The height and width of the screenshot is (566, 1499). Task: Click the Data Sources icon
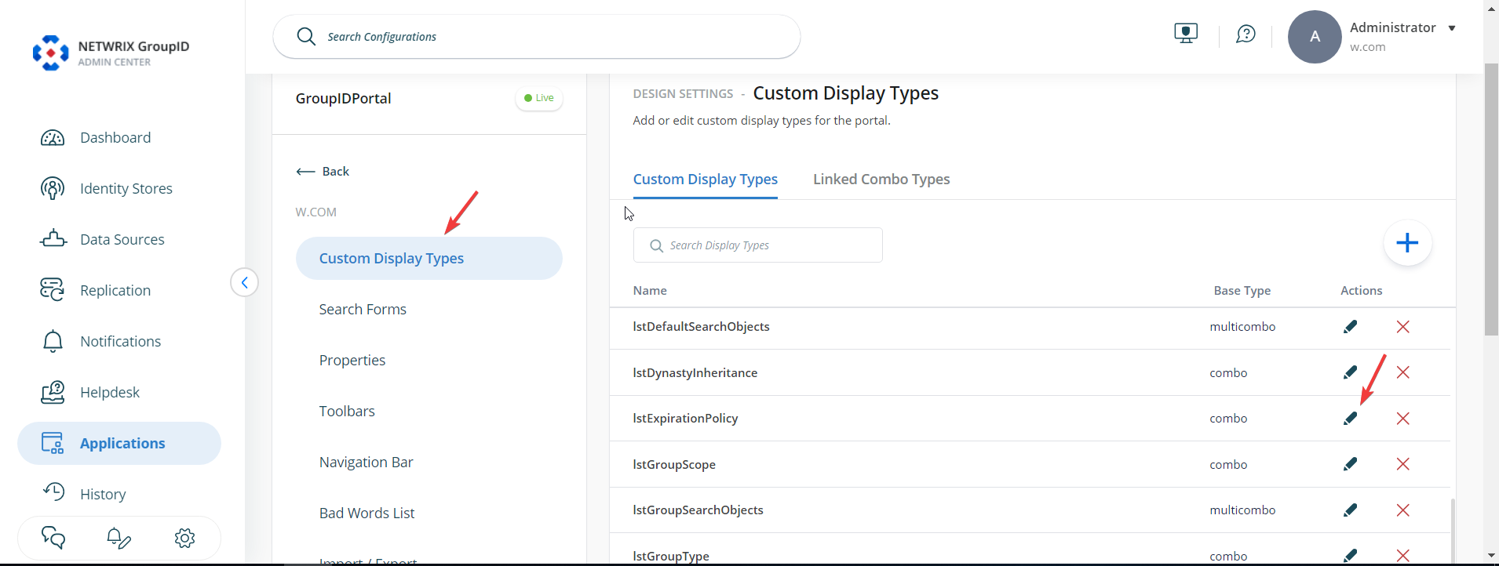point(53,238)
